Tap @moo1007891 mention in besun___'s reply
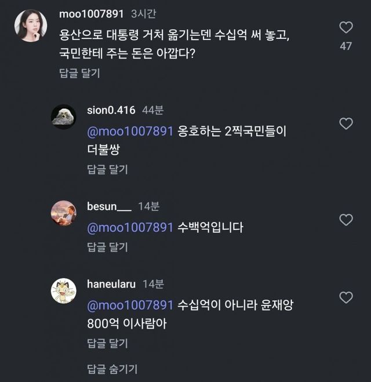Viewport: 371px width, 382px height. [130, 228]
